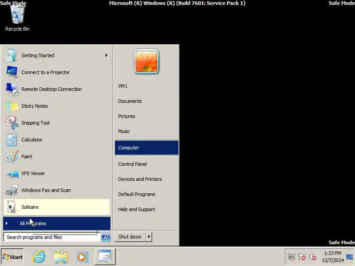Click the taskbar clock and date

332,257
